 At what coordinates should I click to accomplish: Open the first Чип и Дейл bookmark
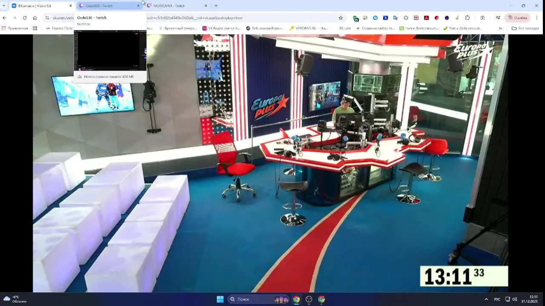click(419, 28)
